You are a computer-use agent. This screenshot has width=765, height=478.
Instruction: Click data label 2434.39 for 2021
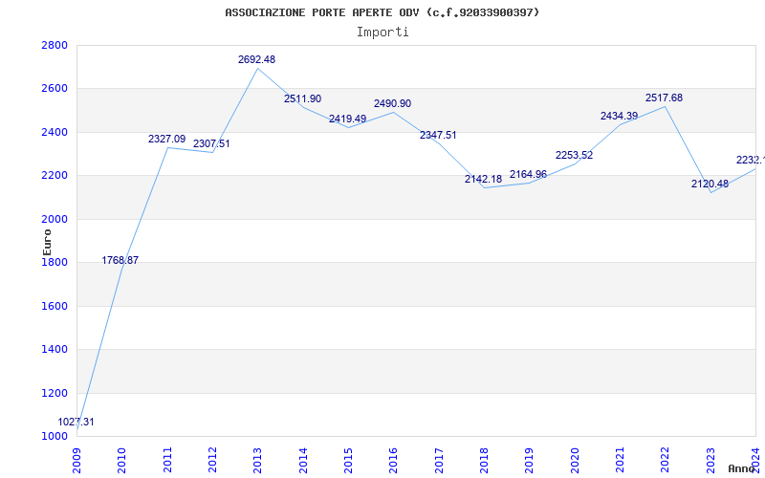(x=619, y=116)
